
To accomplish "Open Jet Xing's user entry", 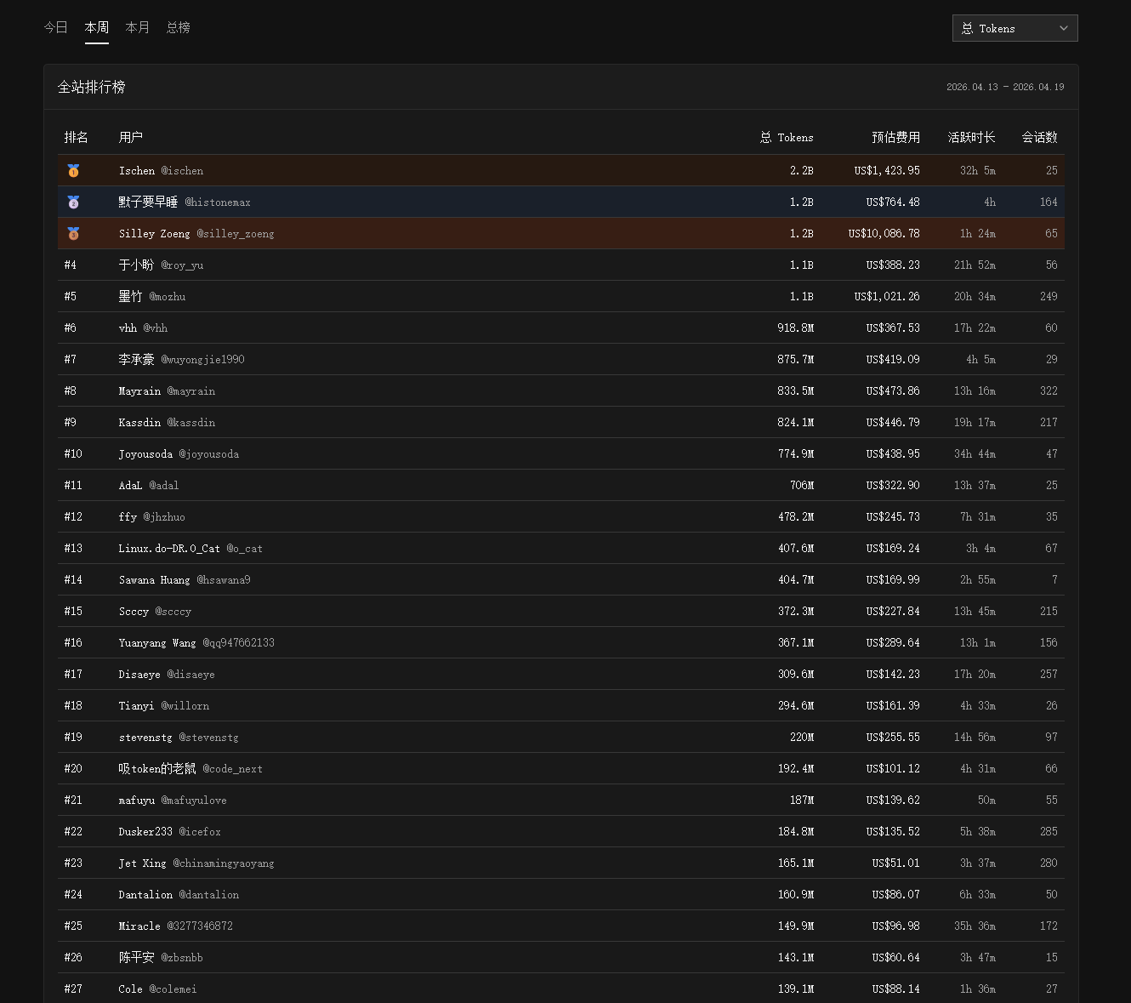I will pyautogui.click(x=196, y=863).
